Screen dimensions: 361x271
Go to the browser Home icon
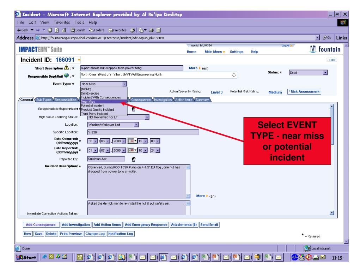tap(64, 30)
